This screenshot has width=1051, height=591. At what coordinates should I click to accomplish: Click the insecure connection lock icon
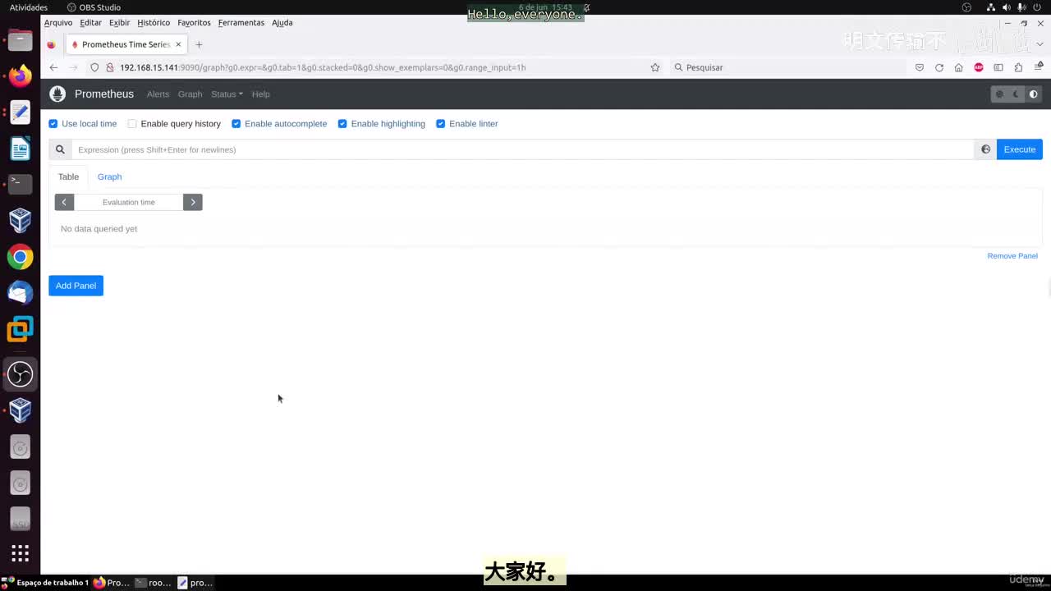click(110, 67)
